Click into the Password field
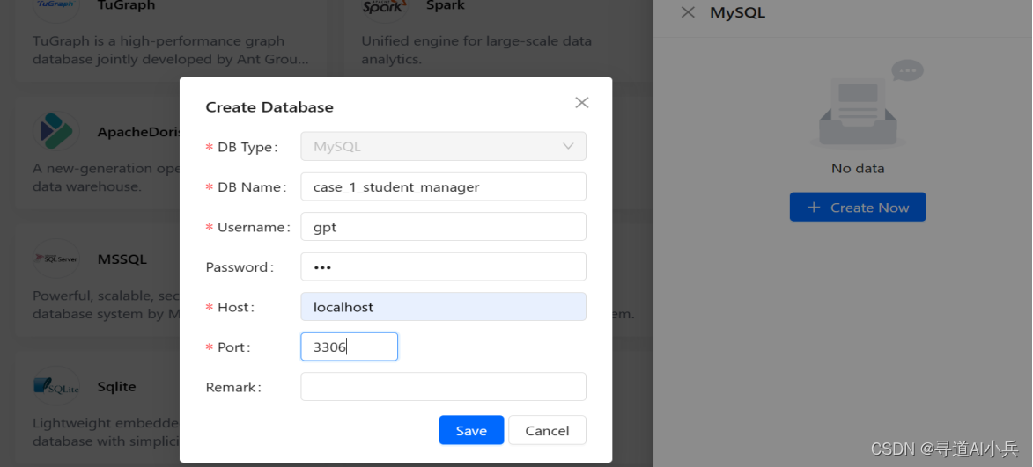This screenshot has height=467, width=1033. [x=443, y=266]
